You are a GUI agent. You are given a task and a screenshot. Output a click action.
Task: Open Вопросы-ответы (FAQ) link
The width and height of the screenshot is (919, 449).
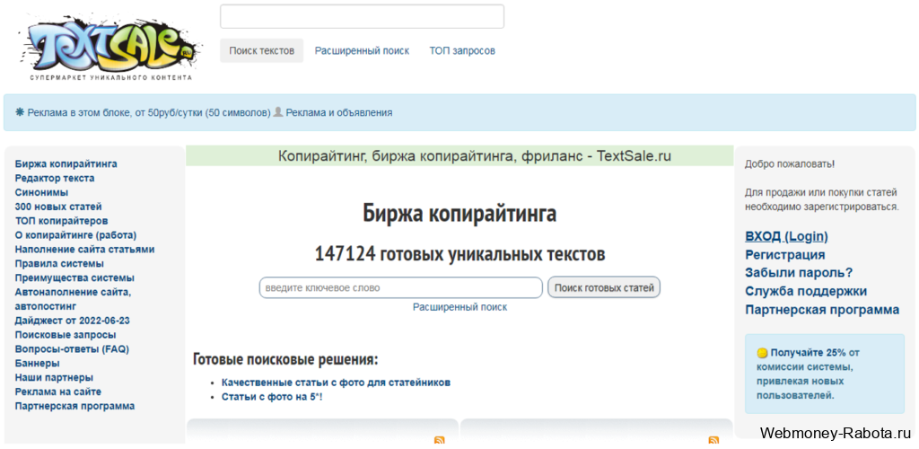pos(72,348)
